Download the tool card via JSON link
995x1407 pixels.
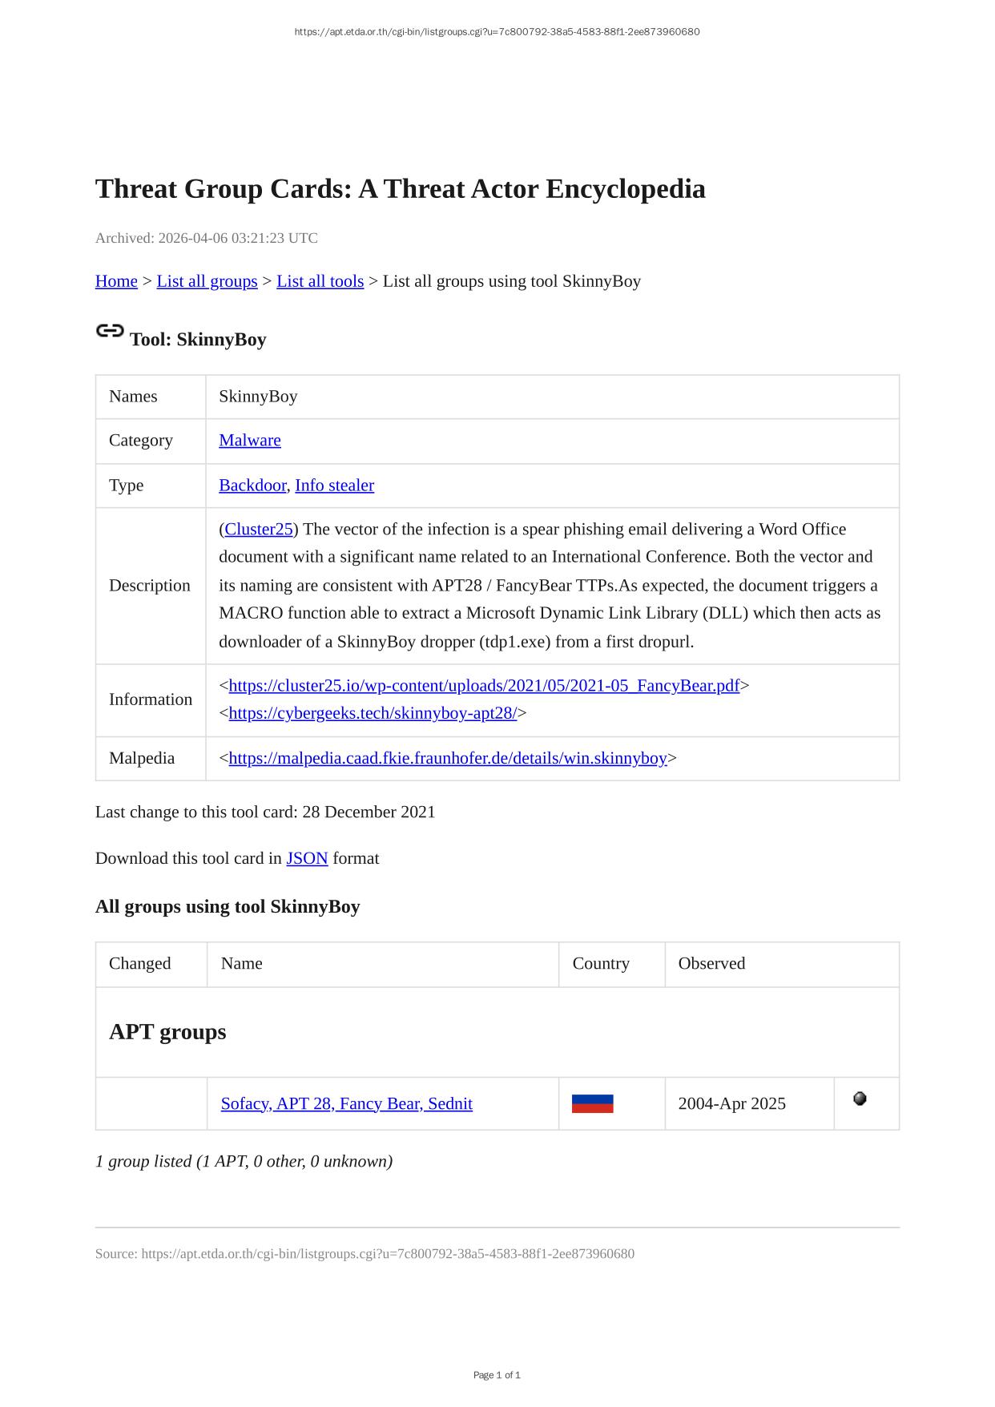click(x=307, y=858)
